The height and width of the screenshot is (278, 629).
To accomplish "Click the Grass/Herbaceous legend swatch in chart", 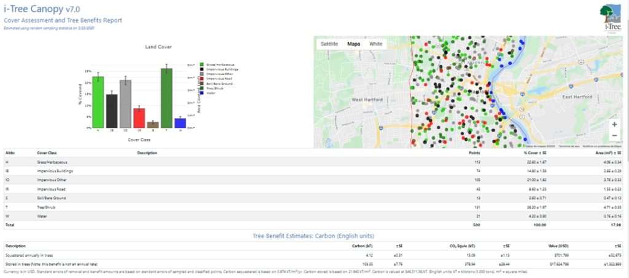I will point(201,65).
